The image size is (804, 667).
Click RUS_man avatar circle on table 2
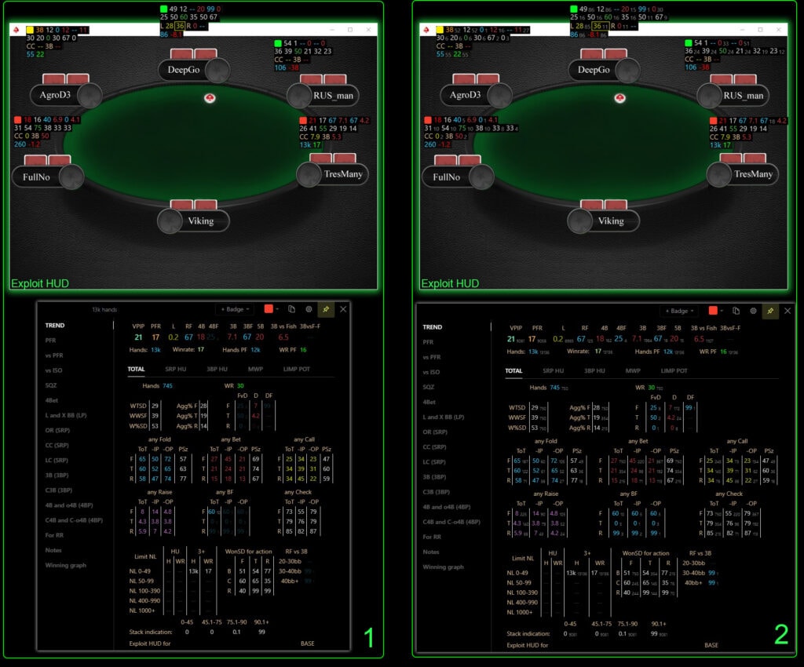click(x=709, y=96)
